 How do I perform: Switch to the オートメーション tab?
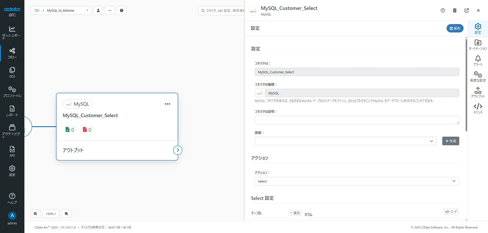478,45
